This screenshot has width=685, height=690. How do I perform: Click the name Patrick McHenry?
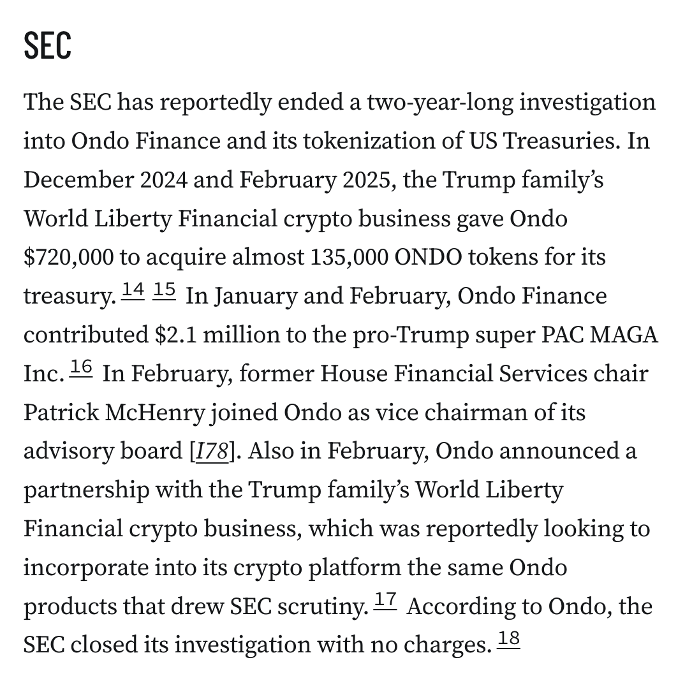click(x=114, y=413)
